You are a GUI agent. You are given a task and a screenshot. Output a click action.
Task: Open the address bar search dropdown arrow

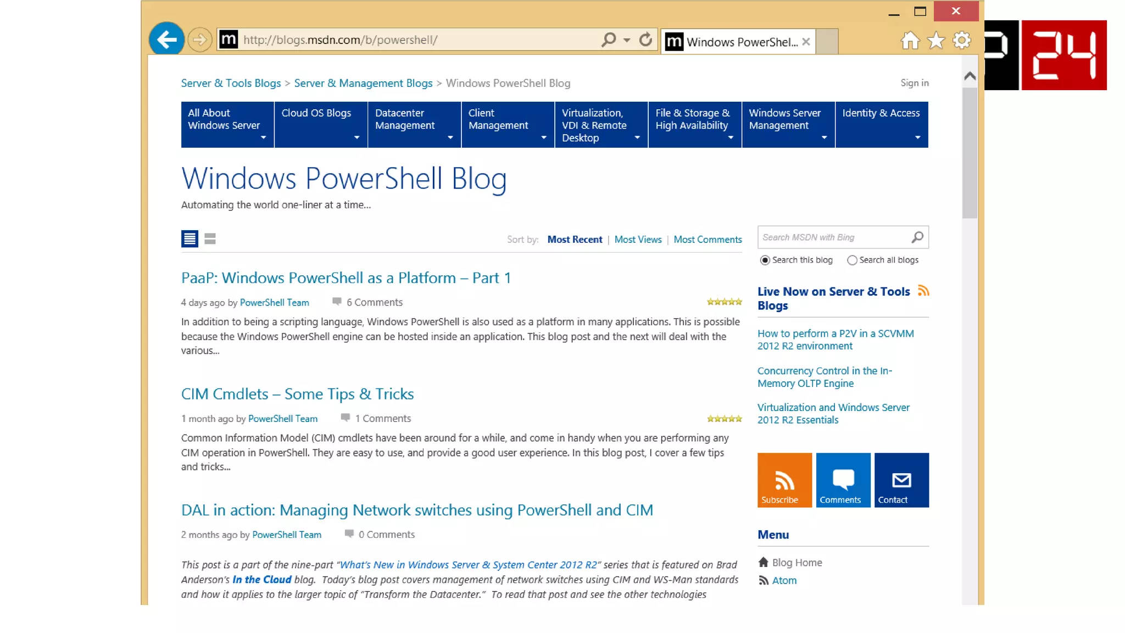627,40
